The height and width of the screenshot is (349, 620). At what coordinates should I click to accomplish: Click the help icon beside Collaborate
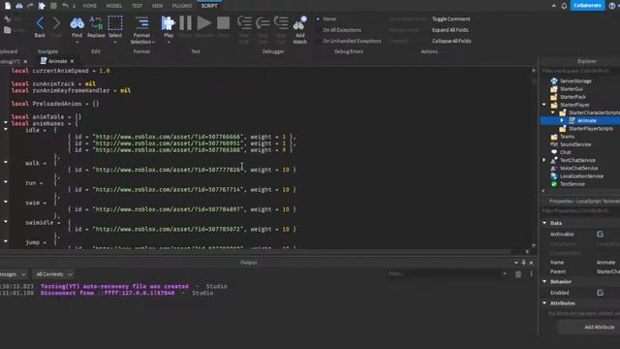612,6
